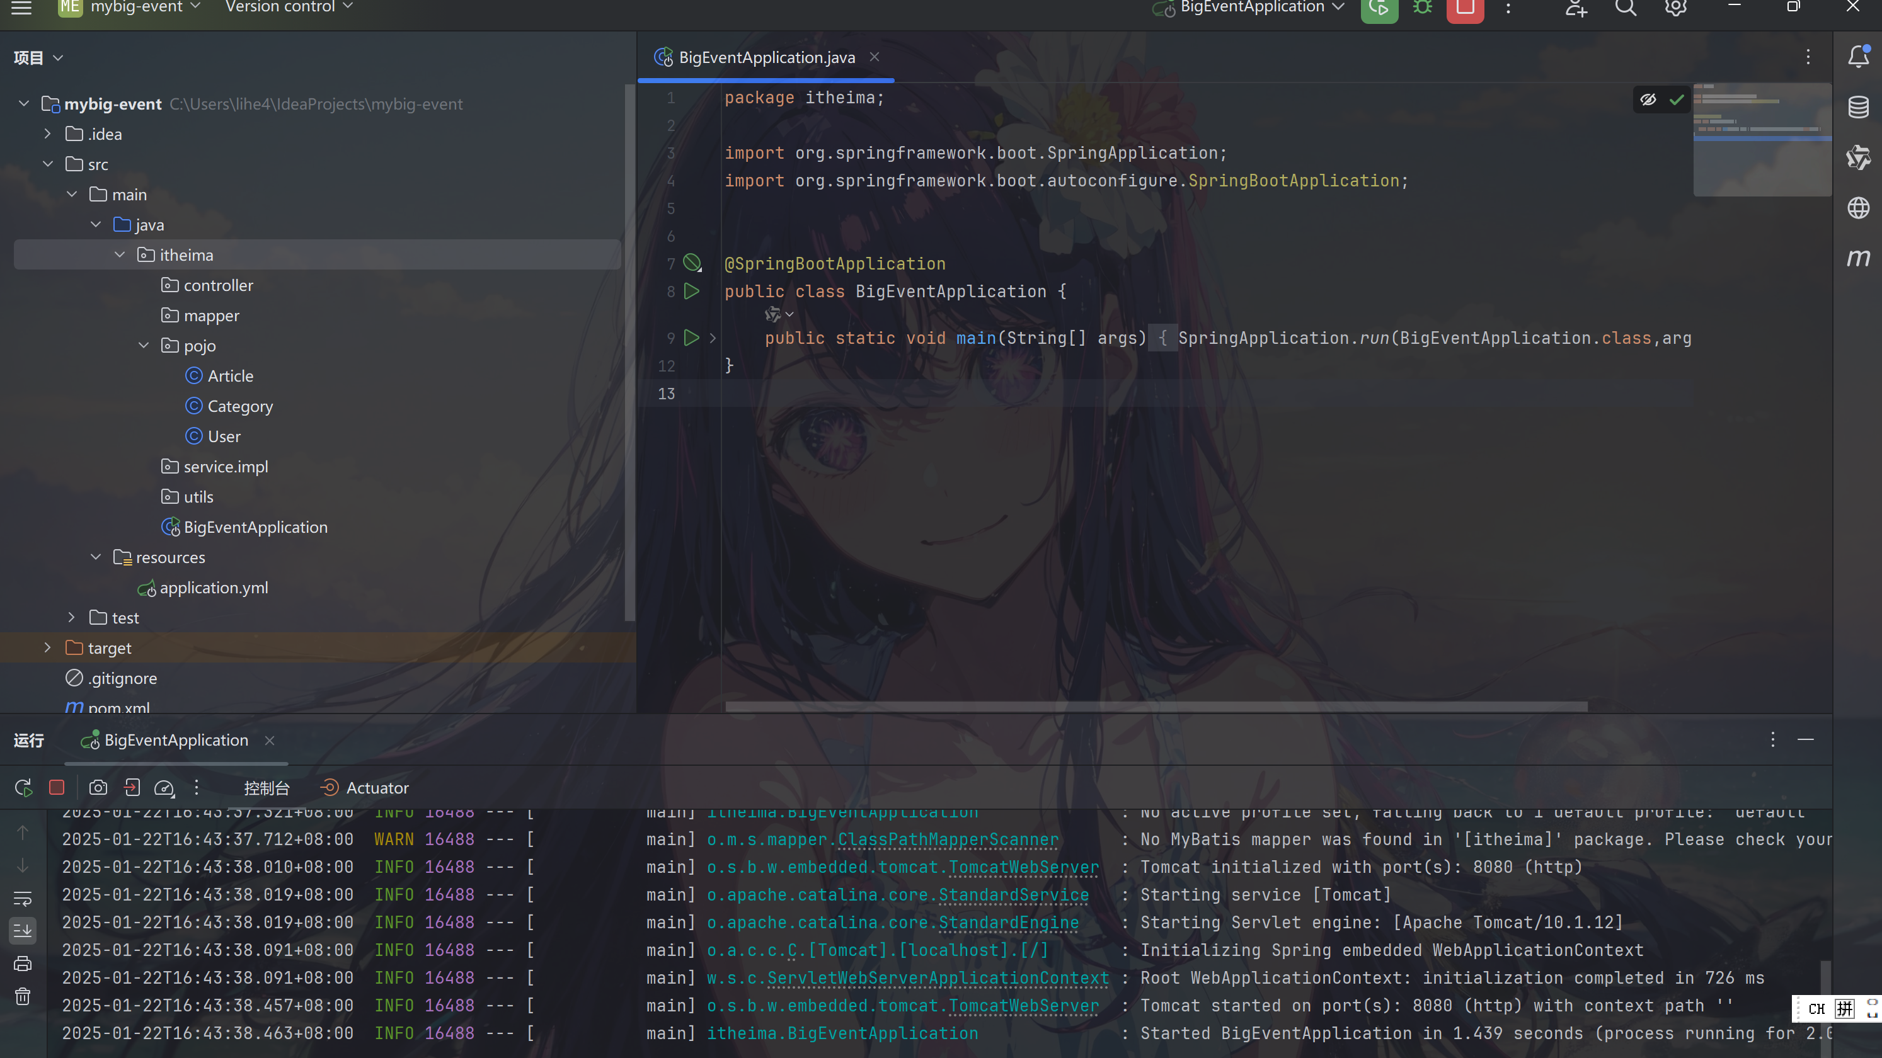Open the Database tool window
1882x1058 pixels.
pos(1858,107)
